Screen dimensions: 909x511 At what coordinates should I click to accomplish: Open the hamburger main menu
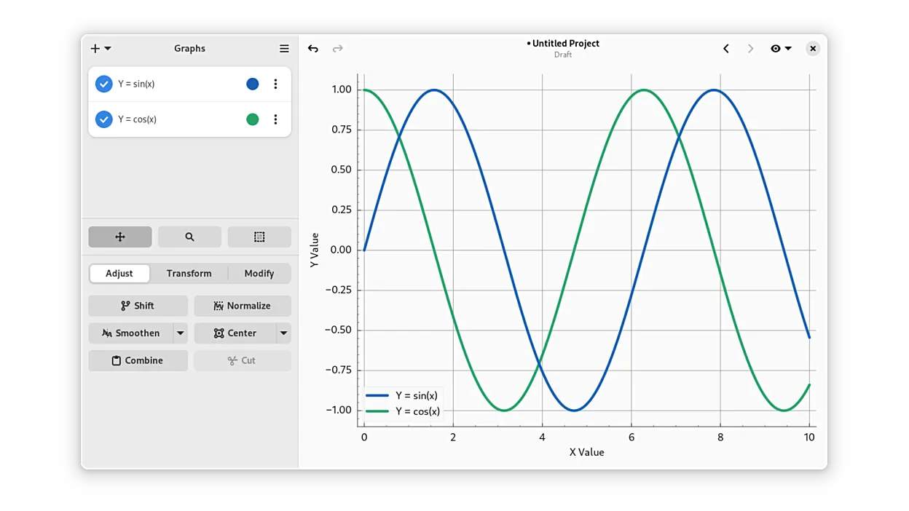(x=284, y=49)
